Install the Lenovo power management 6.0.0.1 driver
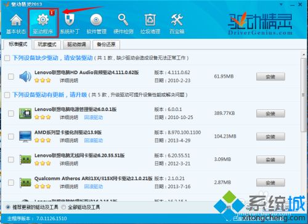 pyautogui.click(x=270, y=114)
